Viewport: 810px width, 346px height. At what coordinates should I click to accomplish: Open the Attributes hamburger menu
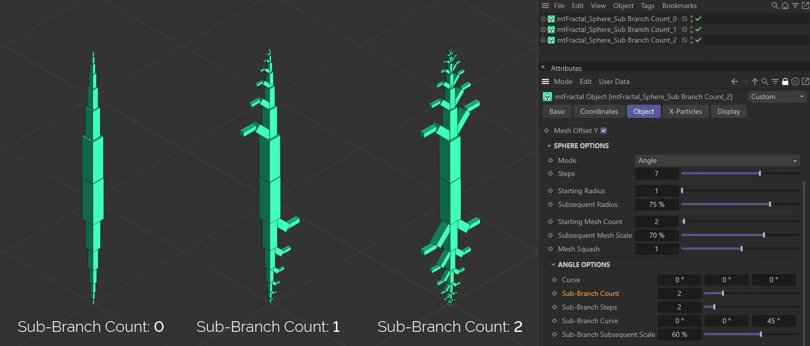click(x=545, y=81)
